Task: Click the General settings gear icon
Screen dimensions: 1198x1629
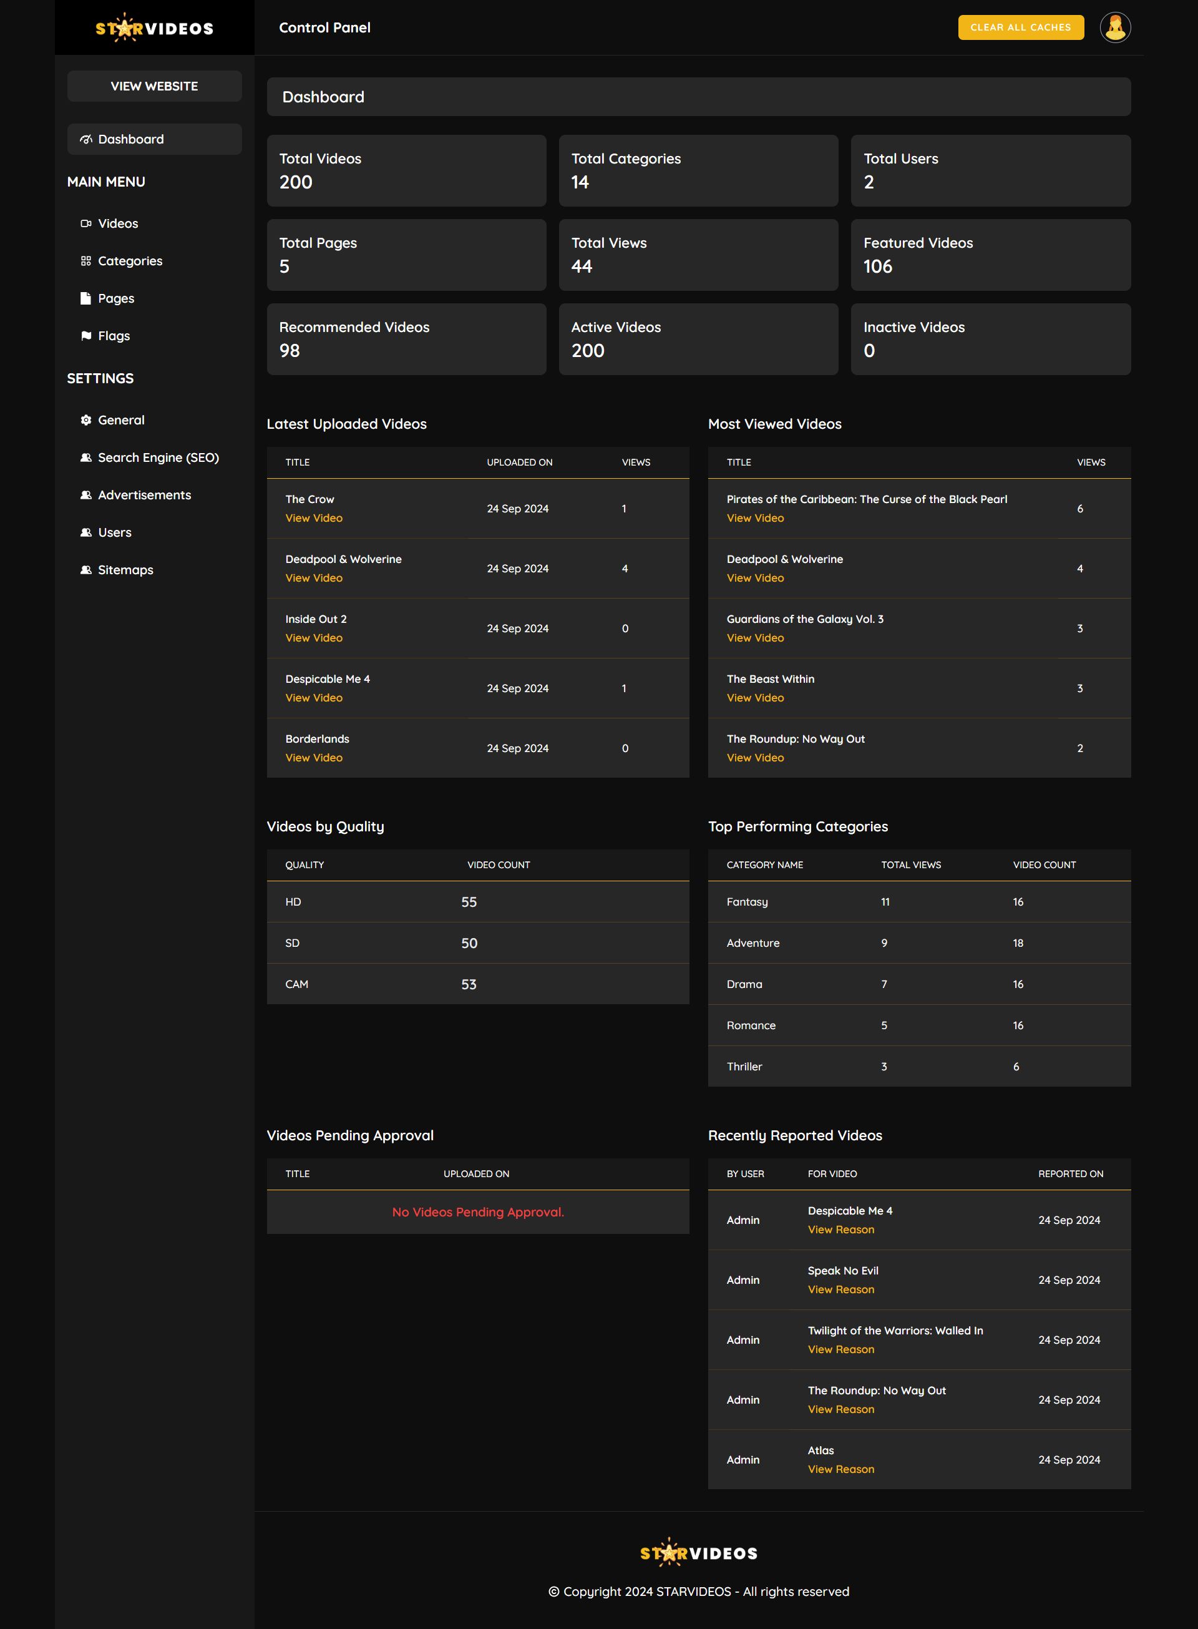Action: 85,420
